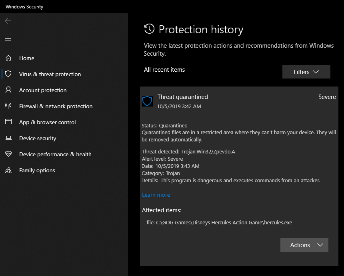Screen dimensions: 344x276
Task: Click the Affected items heading
Action: tap(162, 210)
